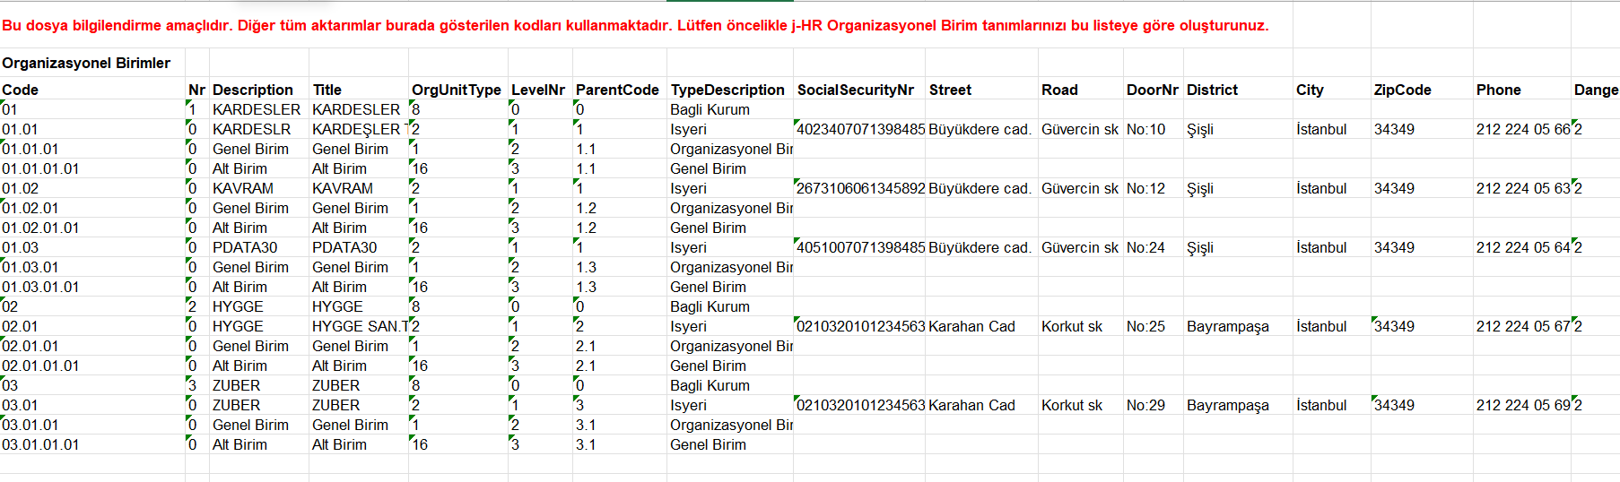This screenshot has width=1620, height=482.
Task: Select phone number ending in 05 67
Action: click(x=1522, y=326)
